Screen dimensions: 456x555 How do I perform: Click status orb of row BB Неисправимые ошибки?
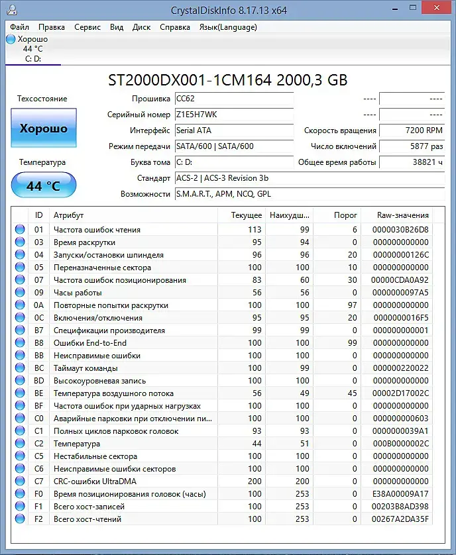tap(20, 356)
